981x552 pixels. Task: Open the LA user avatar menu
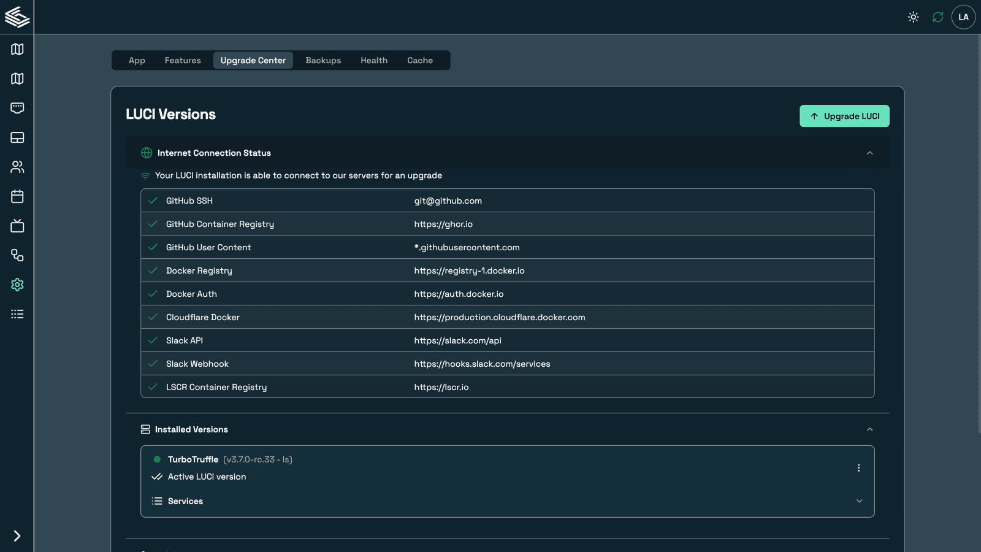click(963, 17)
